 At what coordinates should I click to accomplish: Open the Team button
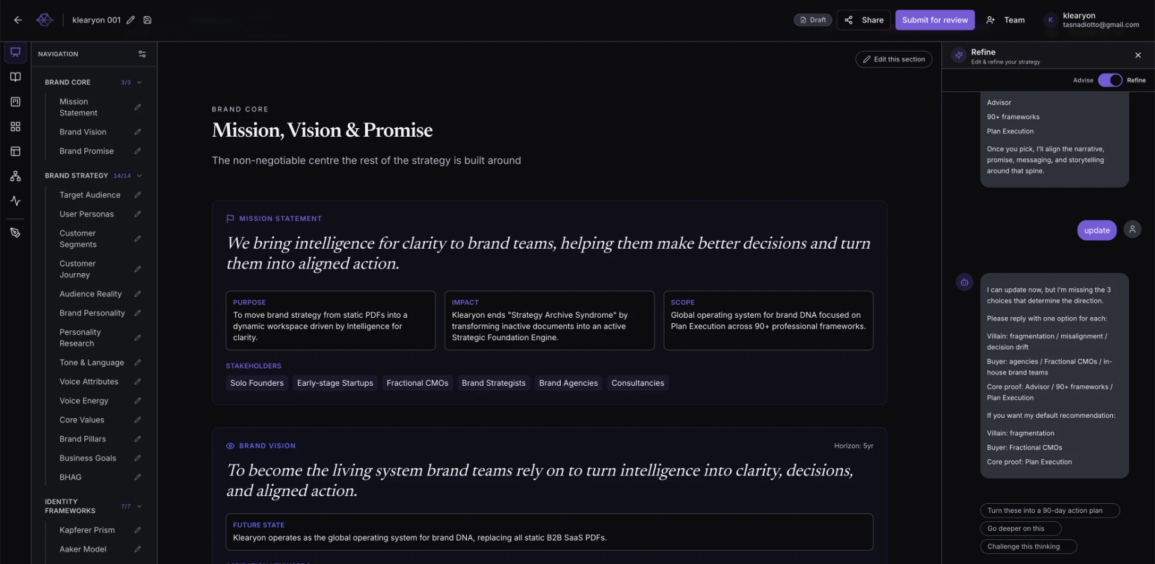click(x=1006, y=20)
